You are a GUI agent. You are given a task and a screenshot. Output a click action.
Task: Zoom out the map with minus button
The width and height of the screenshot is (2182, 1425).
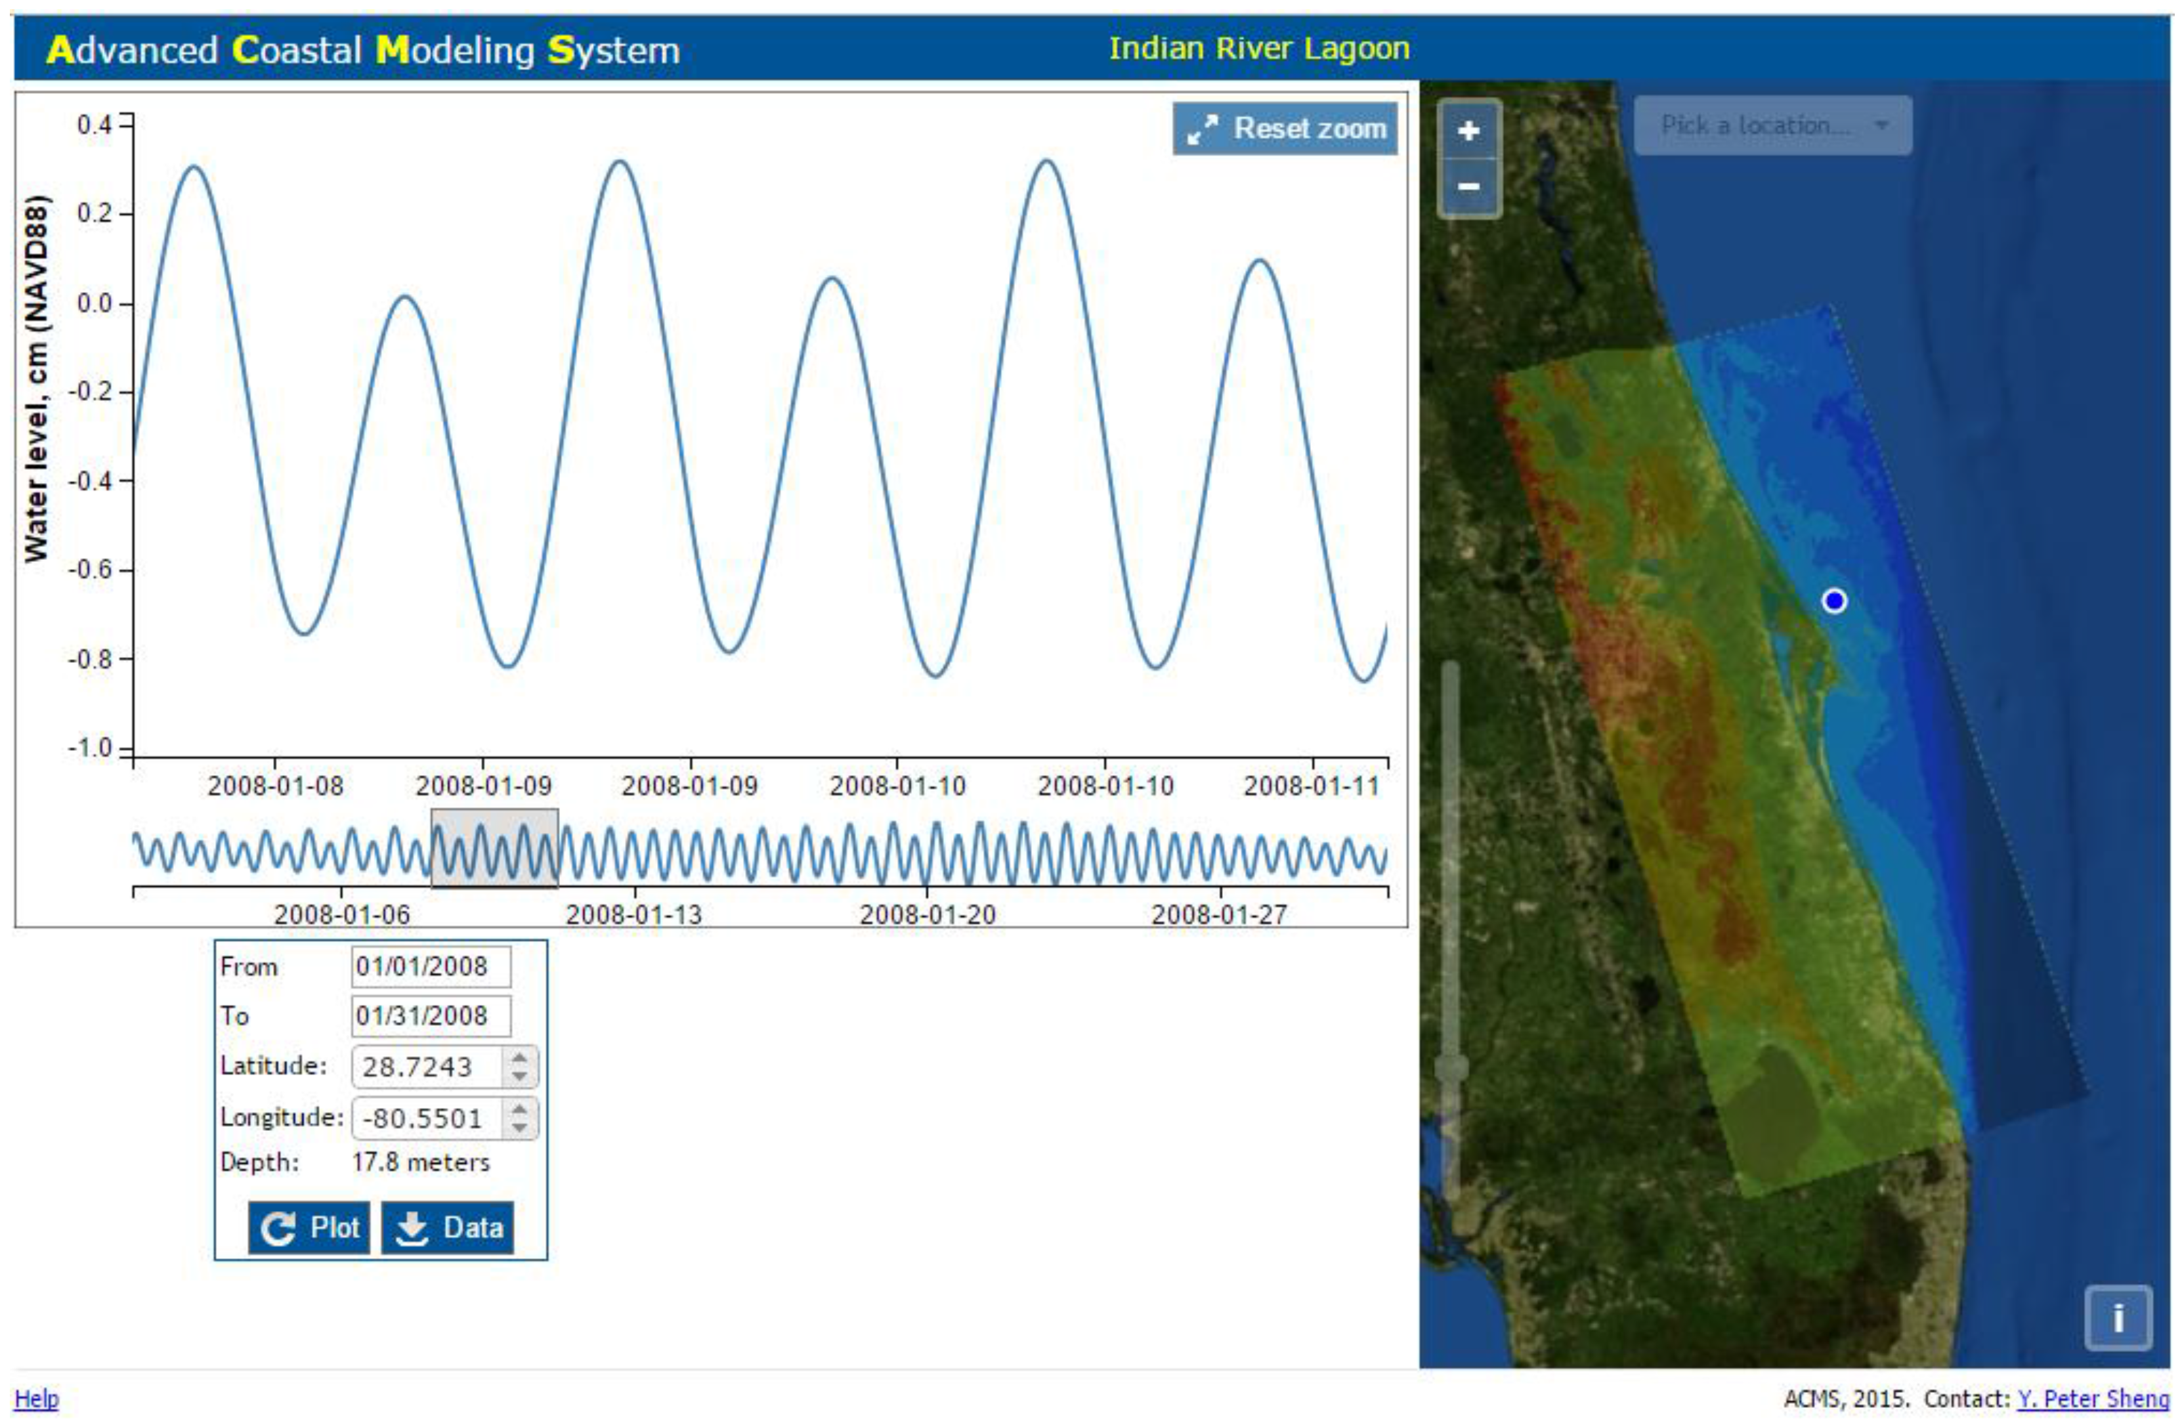pos(1468,186)
